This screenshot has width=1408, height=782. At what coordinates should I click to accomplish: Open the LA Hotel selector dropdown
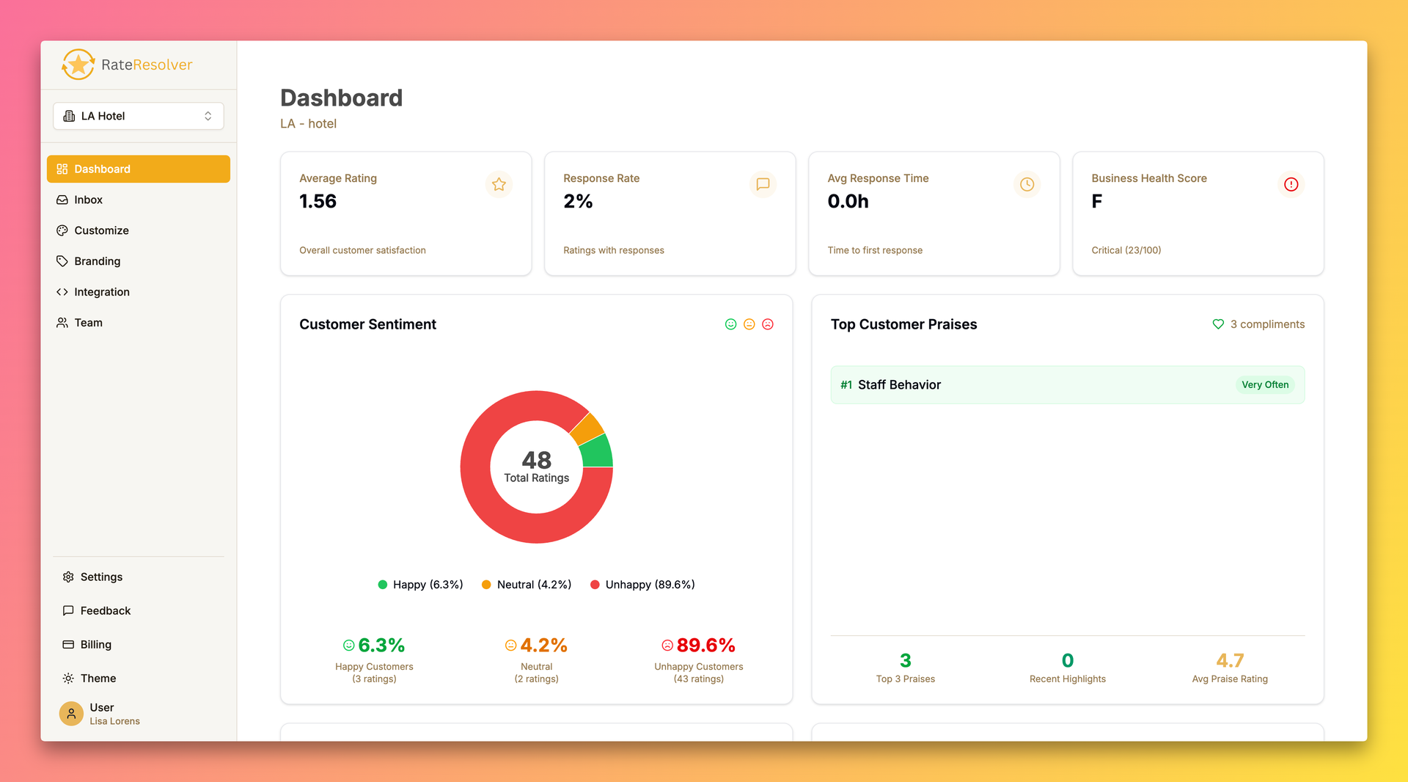pyautogui.click(x=138, y=116)
